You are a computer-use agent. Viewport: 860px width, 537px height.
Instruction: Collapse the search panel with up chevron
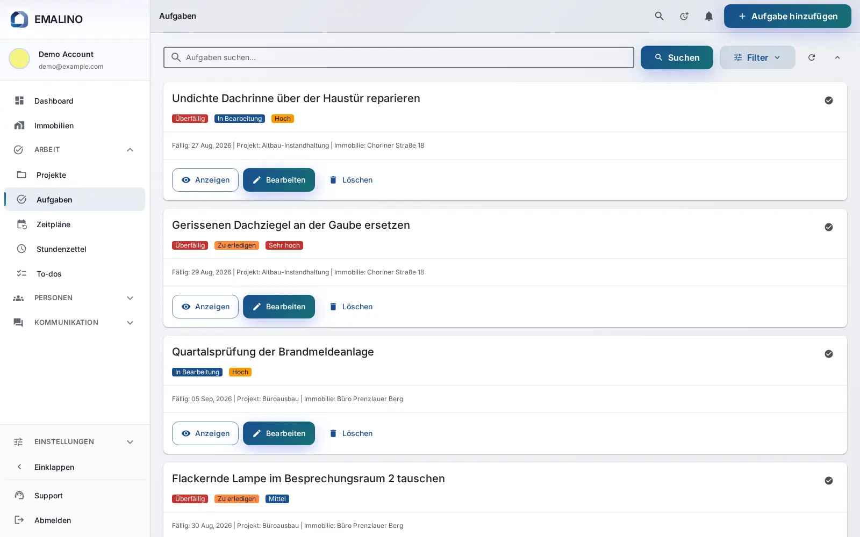coord(837,57)
